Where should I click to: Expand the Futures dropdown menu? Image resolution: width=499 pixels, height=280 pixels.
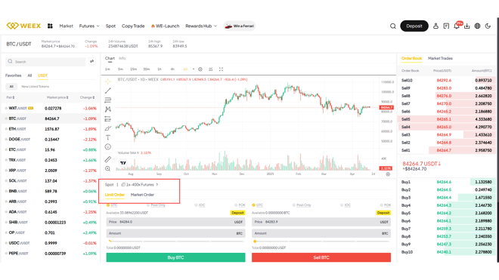[x=89, y=26]
